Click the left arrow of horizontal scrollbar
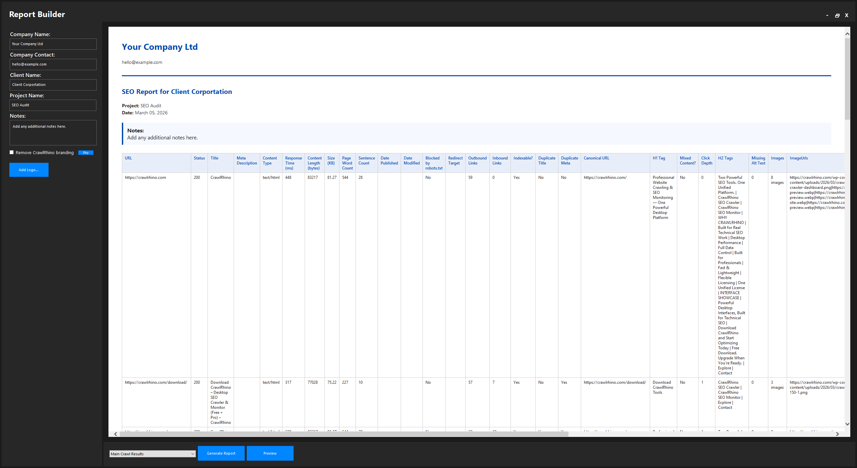Viewport: 857px width, 468px height. (115, 434)
